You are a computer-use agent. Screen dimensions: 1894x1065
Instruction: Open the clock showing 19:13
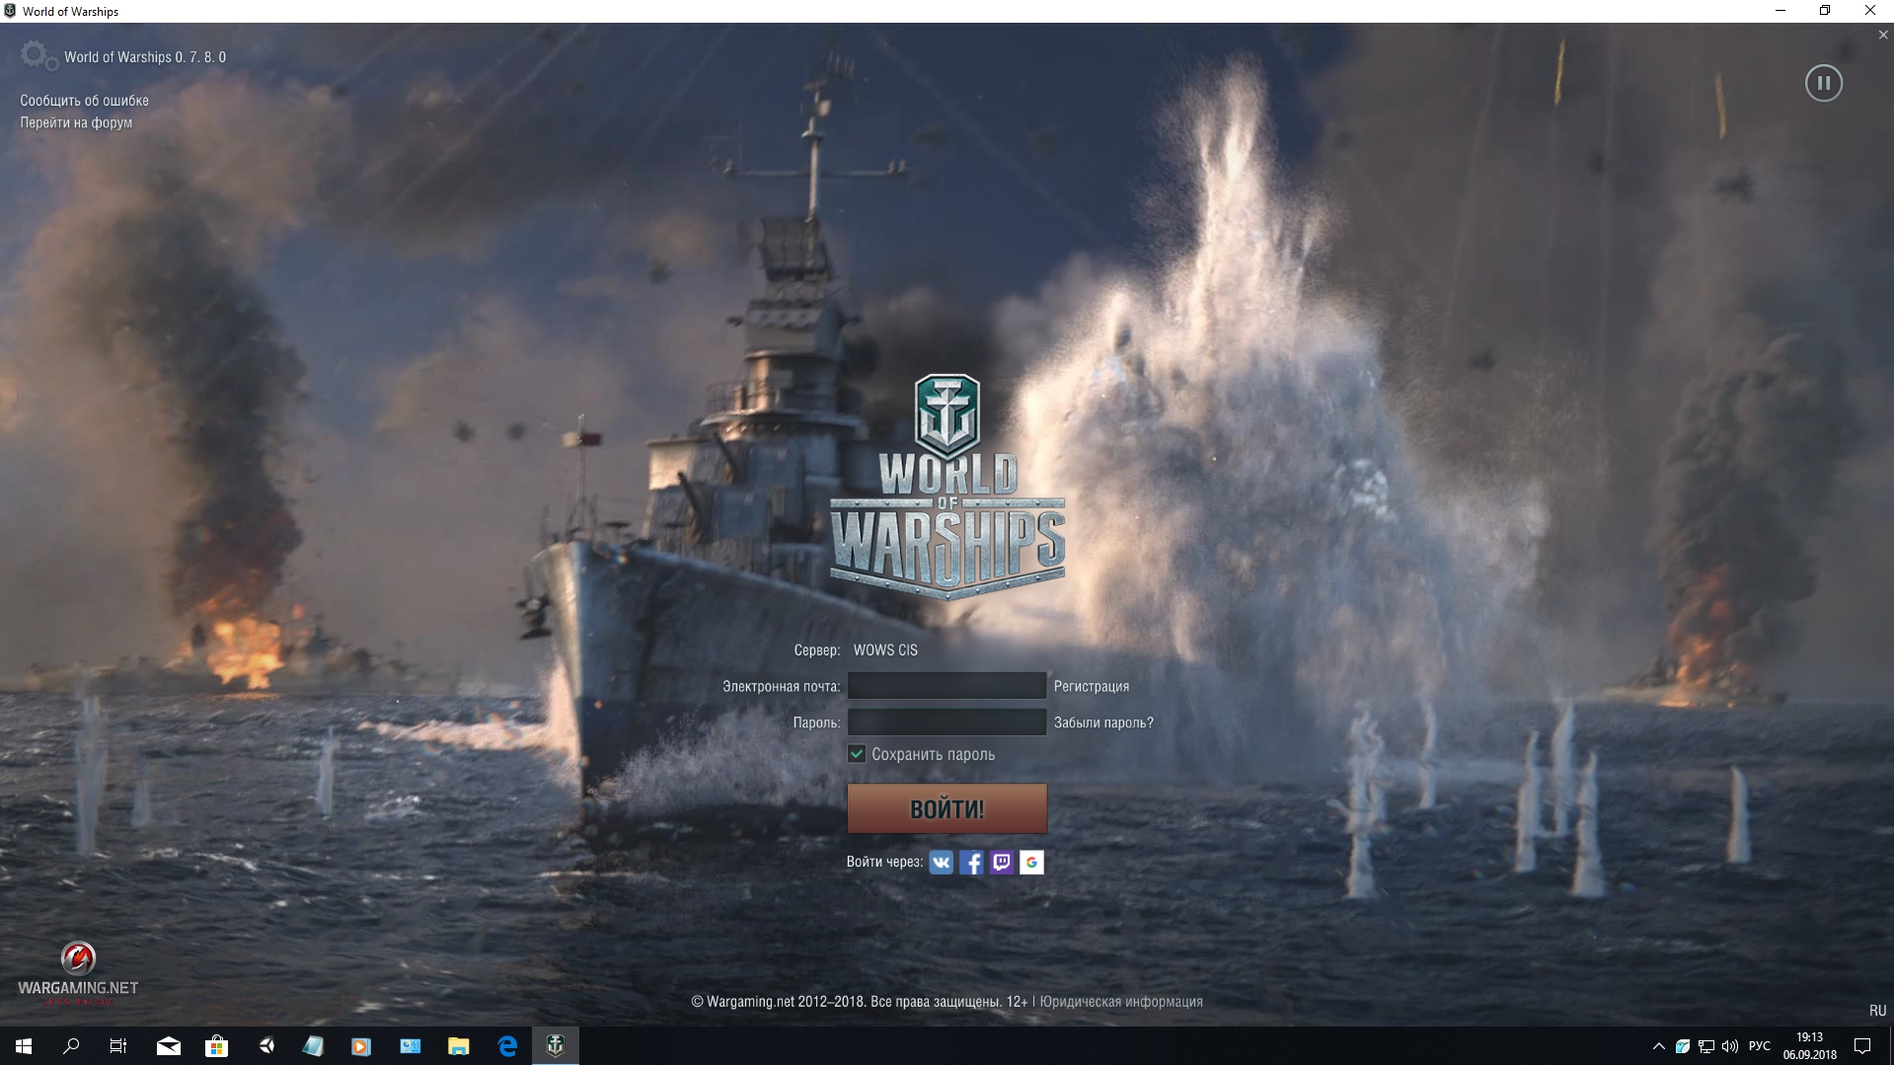coord(1809,1046)
